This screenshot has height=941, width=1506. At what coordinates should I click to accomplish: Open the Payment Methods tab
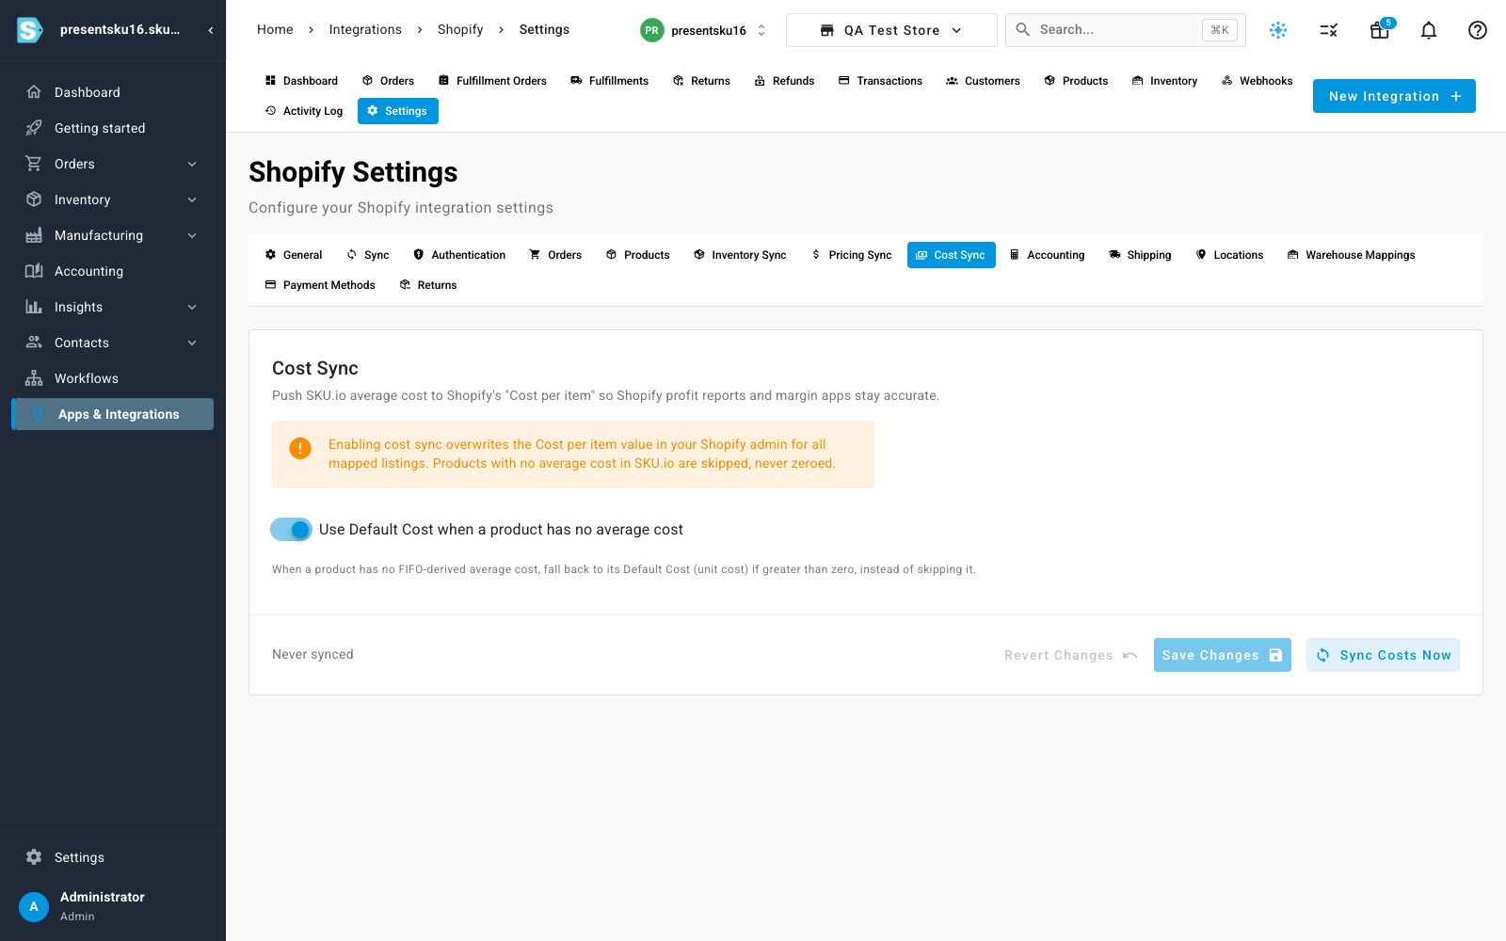point(320,285)
